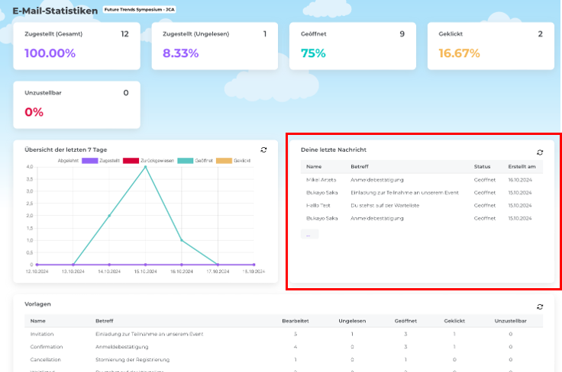The image size is (562, 372).
Task: Click the E-Mail-Statistiken page title
Action: click(55, 11)
